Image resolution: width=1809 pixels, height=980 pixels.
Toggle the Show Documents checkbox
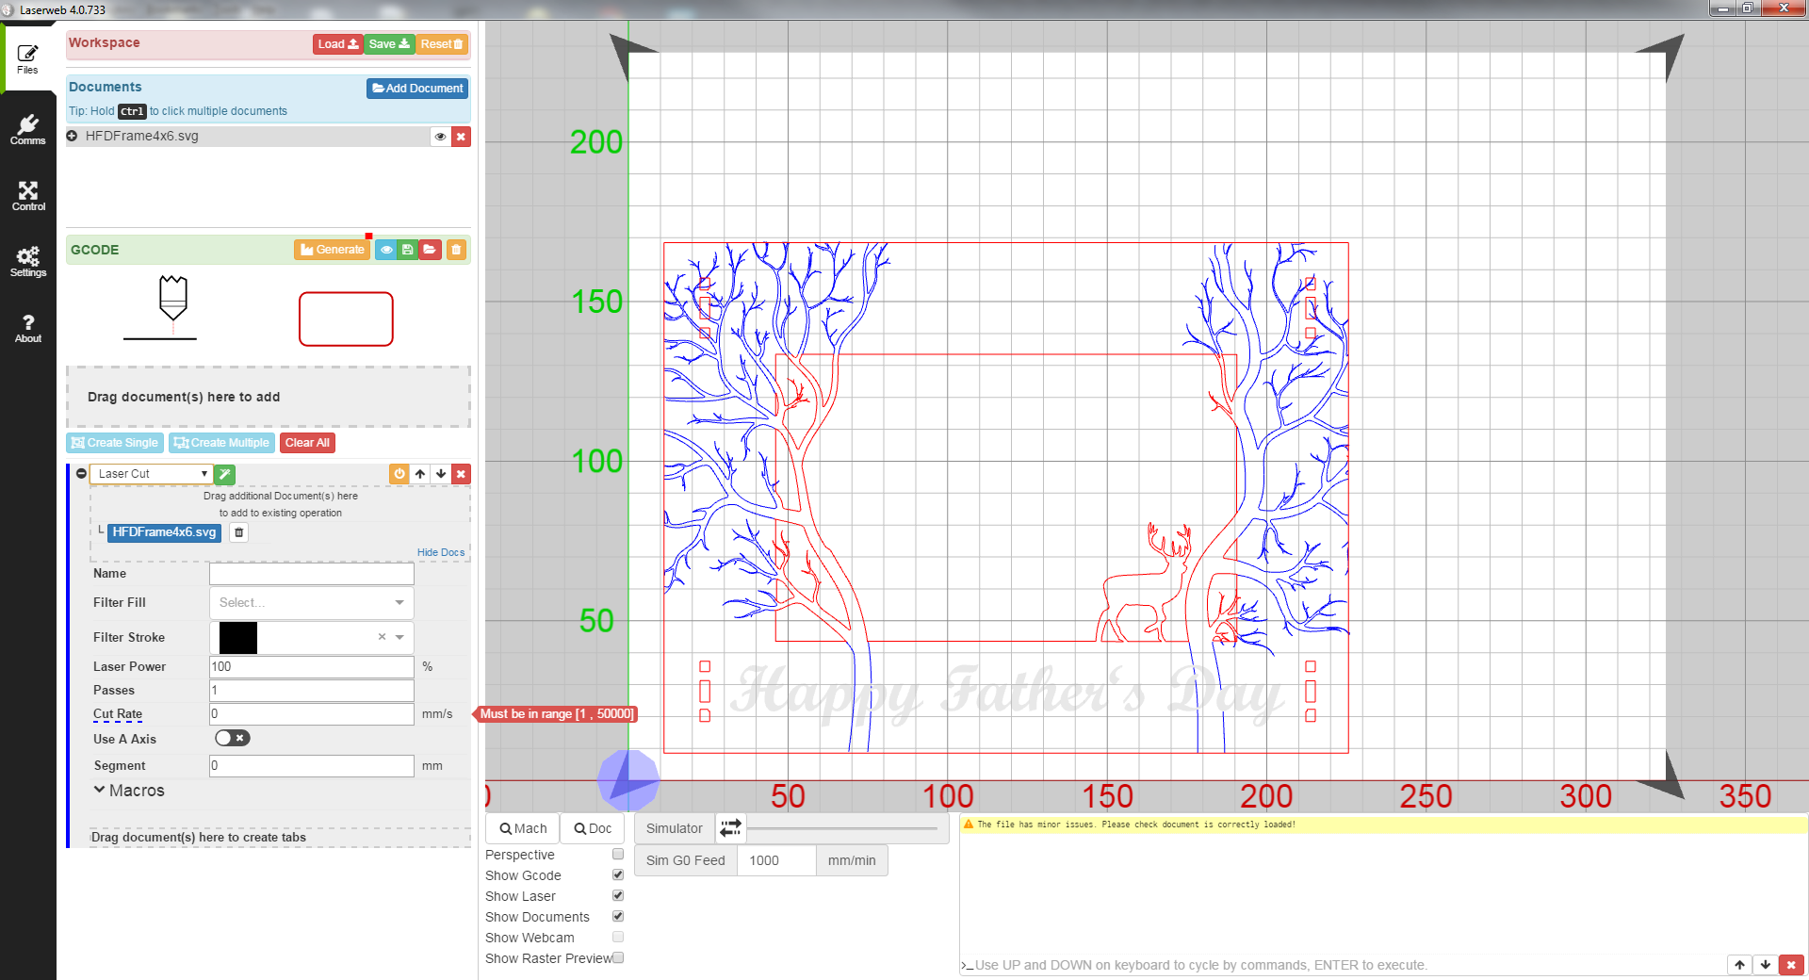click(x=618, y=917)
